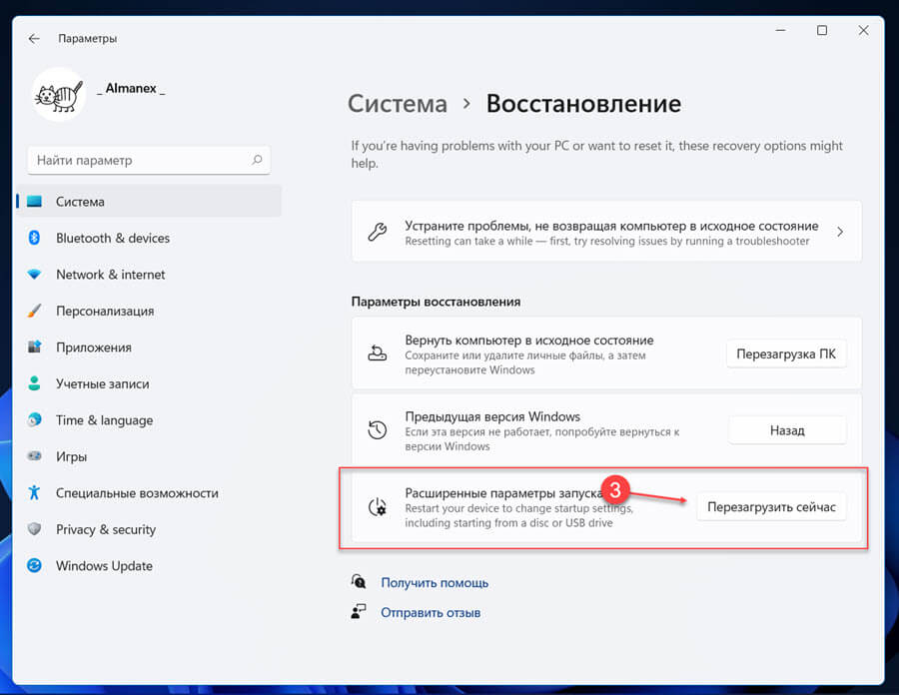Click the Перезагрузить сейчас button
The image size is (899, 695).
[772, 507]
